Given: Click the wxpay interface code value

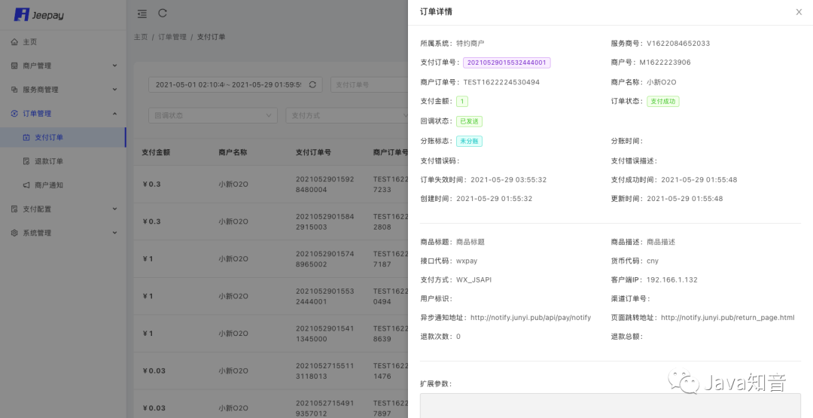Looking at the screenshot, I should (467, 261).
